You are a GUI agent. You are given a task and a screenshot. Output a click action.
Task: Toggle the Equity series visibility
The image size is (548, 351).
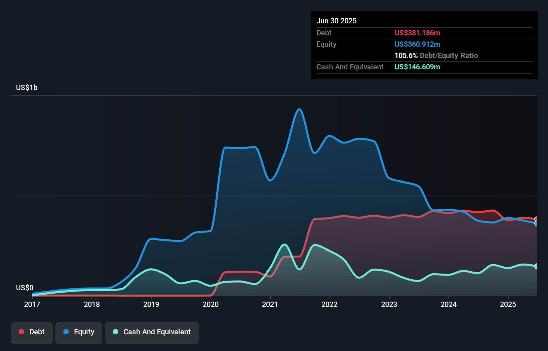pos(79,332)
